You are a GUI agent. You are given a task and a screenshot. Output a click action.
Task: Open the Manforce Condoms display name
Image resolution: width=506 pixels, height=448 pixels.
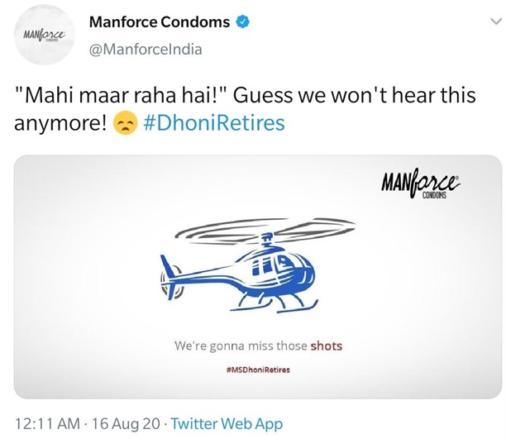coord(160,22)
